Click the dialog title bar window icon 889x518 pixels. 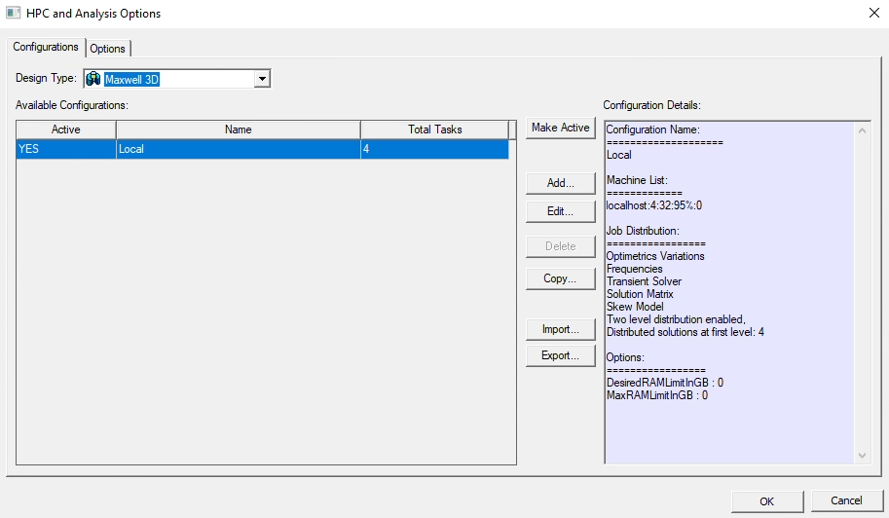13,13
